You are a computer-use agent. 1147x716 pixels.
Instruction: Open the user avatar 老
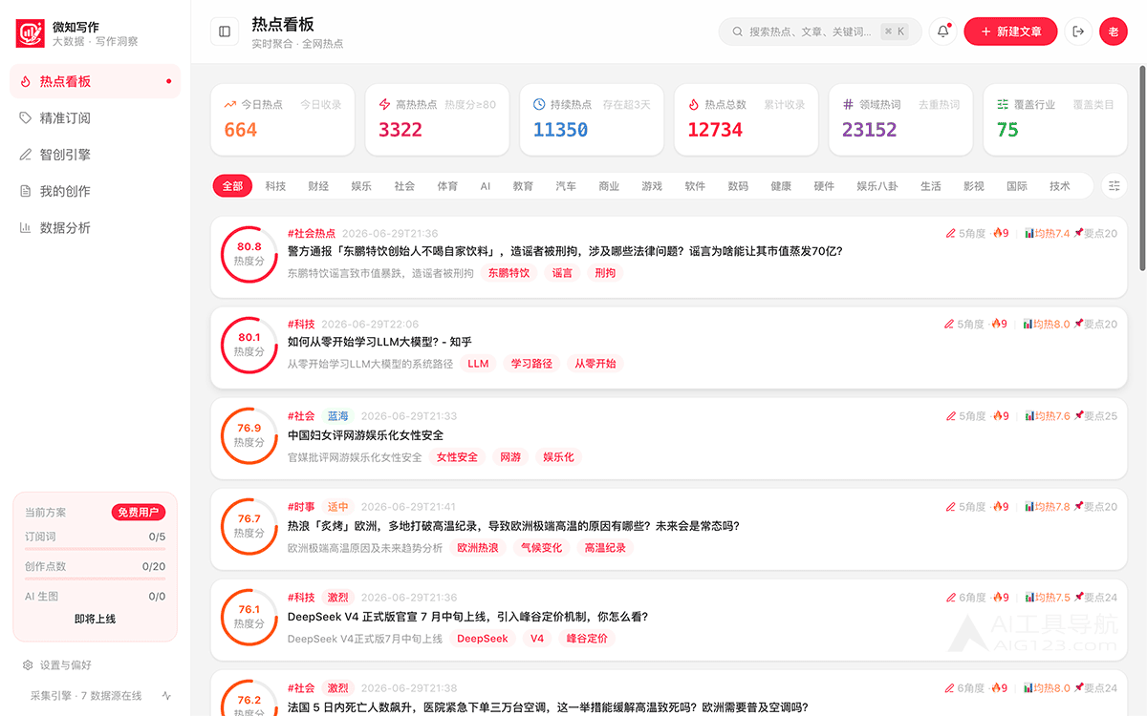pos(1114,32)
